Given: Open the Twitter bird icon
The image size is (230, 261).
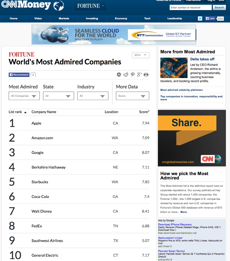Looking at the screenshot, I should (200, 18).
